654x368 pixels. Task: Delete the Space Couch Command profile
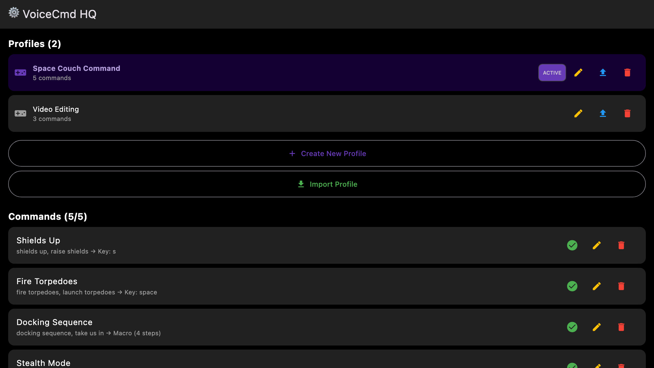[627, 73]
